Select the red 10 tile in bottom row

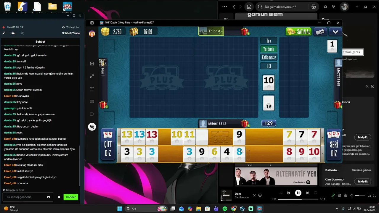314,154
